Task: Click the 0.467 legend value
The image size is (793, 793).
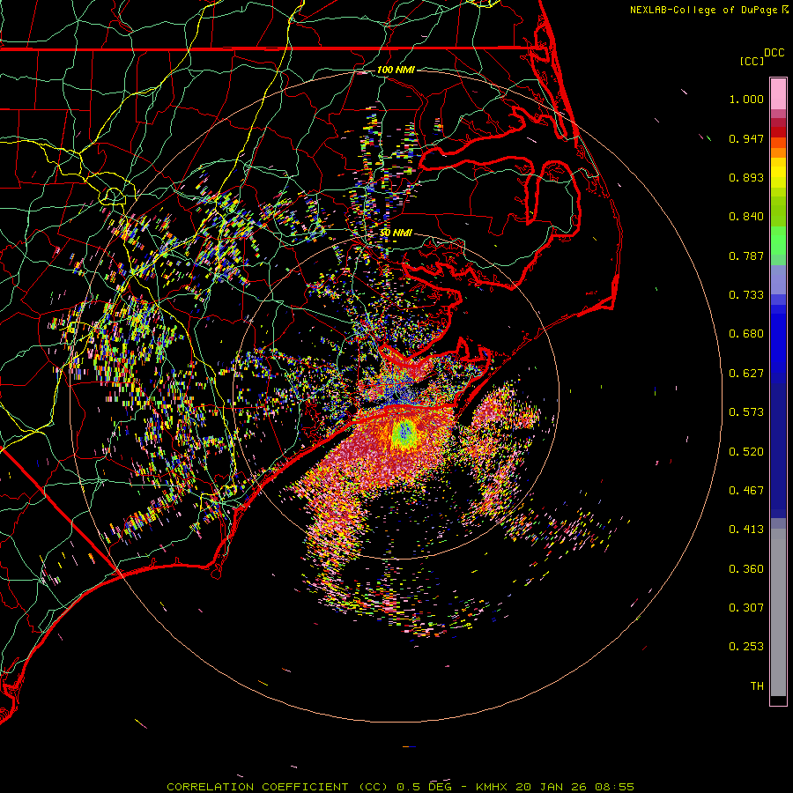Action: [x=746, y=491]
